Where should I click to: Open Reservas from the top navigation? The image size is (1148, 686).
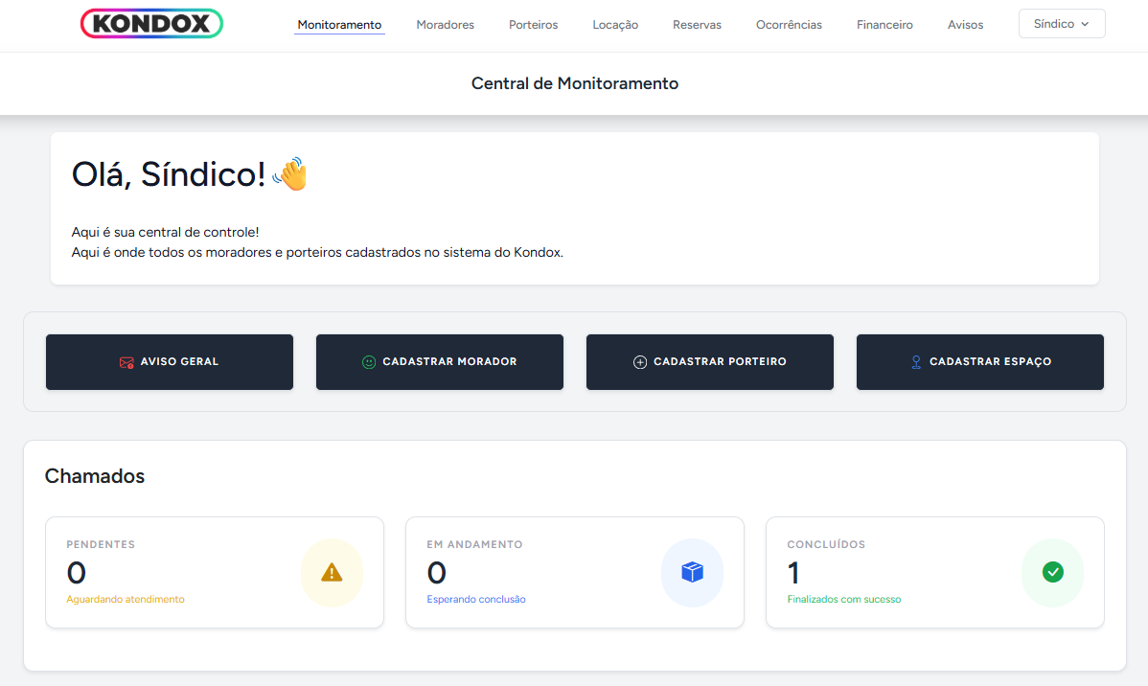pyautogui.click(x=697, y=25)
